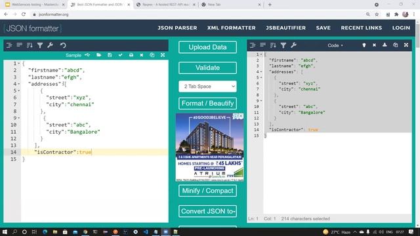Click the JSON formatter logo

(33, 28)
